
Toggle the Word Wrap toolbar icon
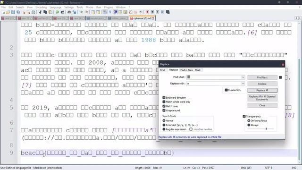click(x=105, y=12)
